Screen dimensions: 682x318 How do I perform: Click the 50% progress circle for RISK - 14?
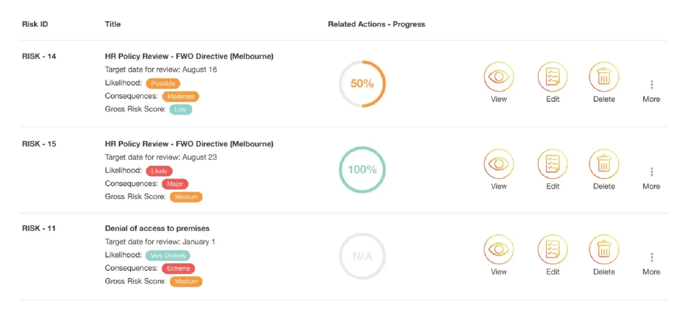point(362,84)
